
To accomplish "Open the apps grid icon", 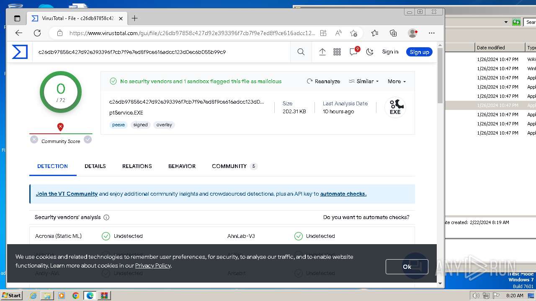I will click(x=337, y=52).
